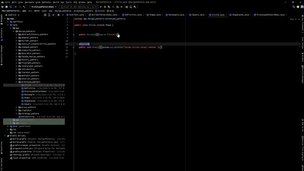The image size is (304, 171).
Task: Expand the strategy_pattern folder
Action: (17, 114)
